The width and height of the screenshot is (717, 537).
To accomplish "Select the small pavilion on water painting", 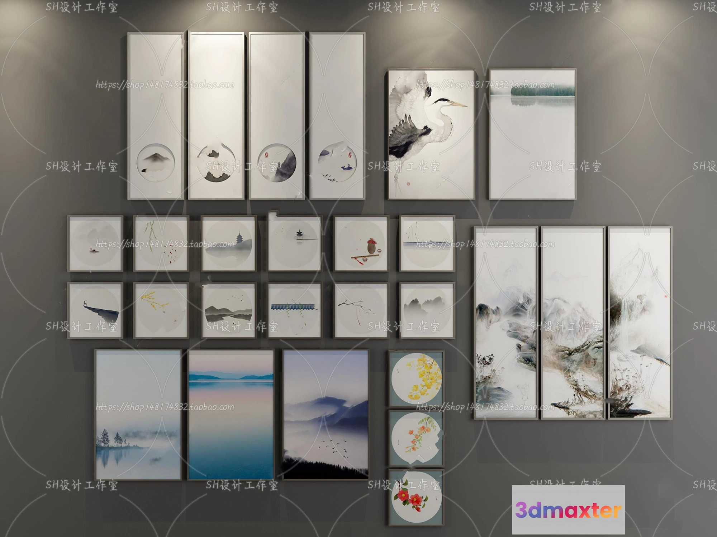I will pos(294,244).
